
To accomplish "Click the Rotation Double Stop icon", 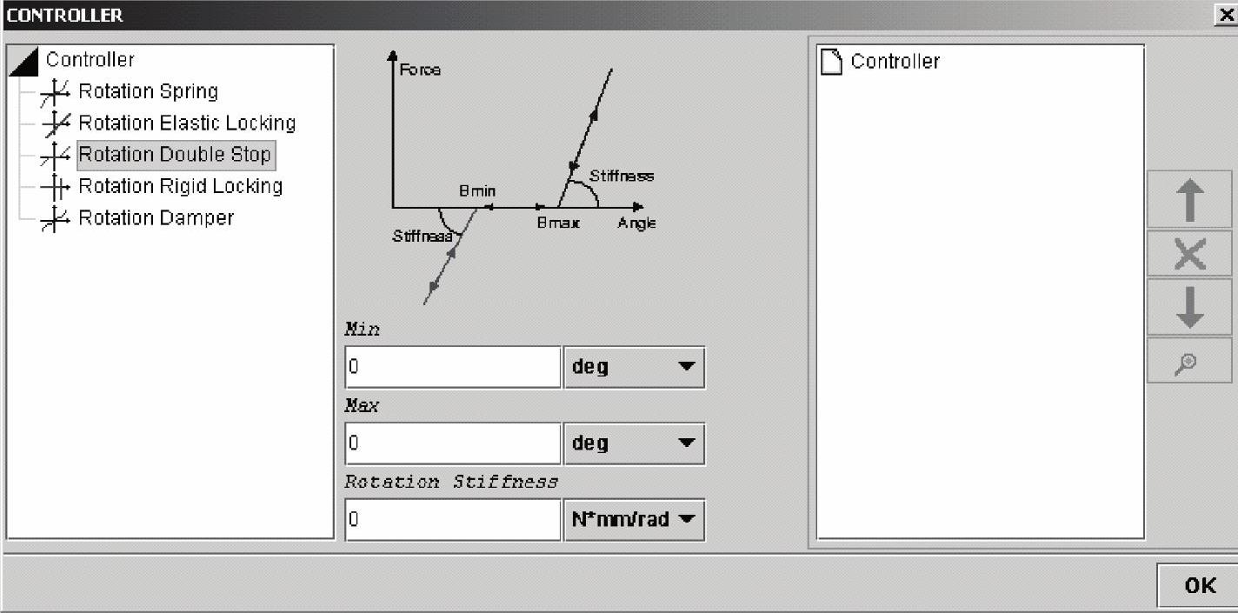I will coord(55,156).
